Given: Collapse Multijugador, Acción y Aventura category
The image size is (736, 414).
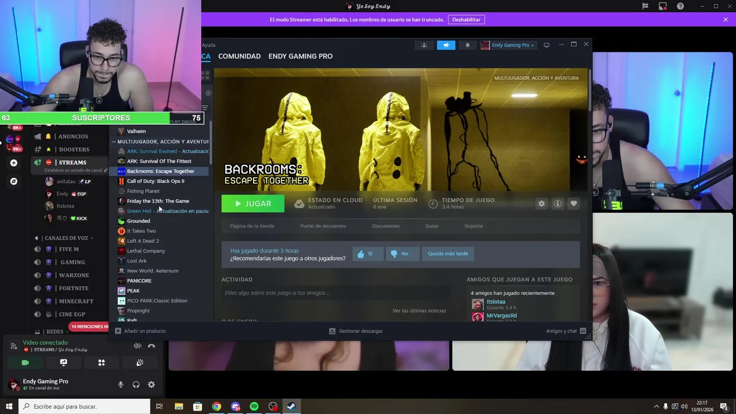Looking at the screenshot, I should point(114,141).
